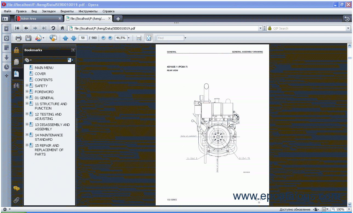Open the Find options dropdown
353x213 pixels.
[x=185, y=38]
